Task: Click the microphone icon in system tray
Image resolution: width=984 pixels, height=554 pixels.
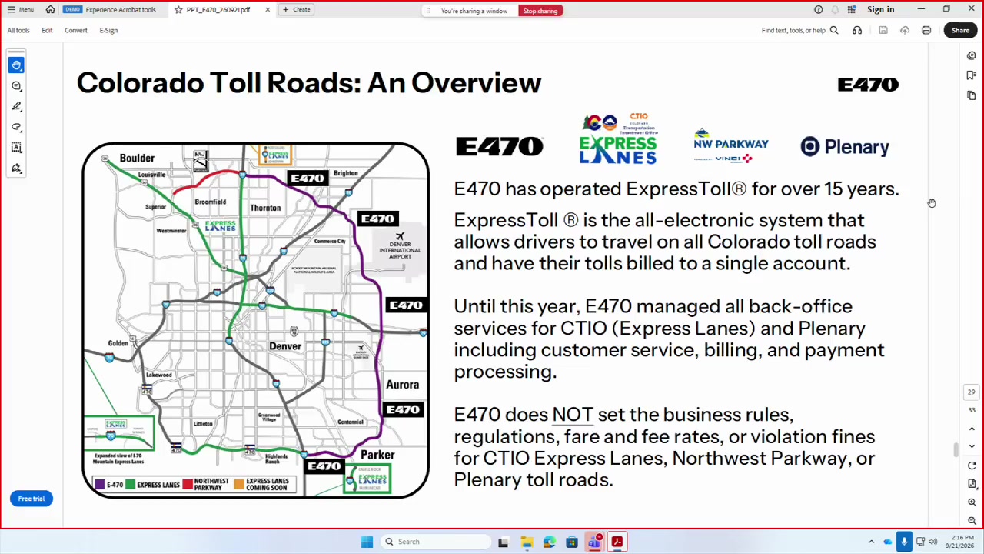Action: coord(904,542)
